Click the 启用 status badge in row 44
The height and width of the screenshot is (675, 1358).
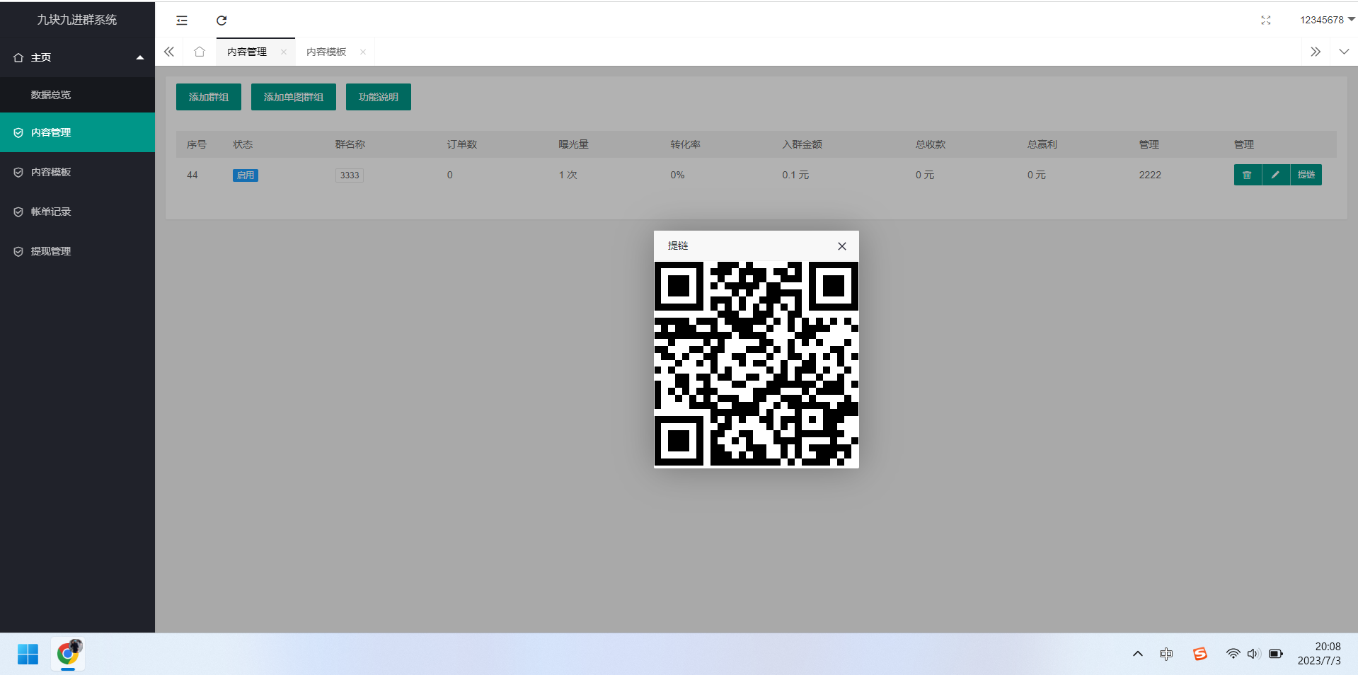(x=246, y=175)
